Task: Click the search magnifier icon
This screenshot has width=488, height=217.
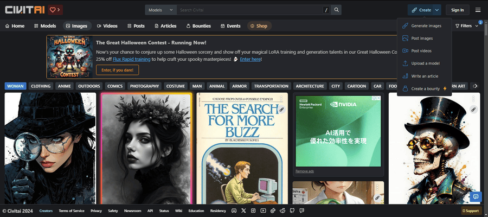Action: pyautogui.click(x=336, y=10)
